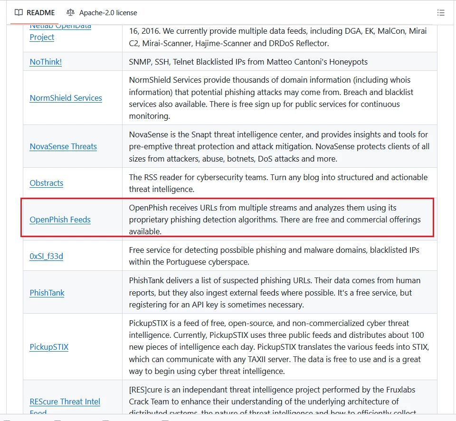Click PhishTank description about suspected phishing URLs
Screen dimensions: 456x421
(x=275, y=293)
